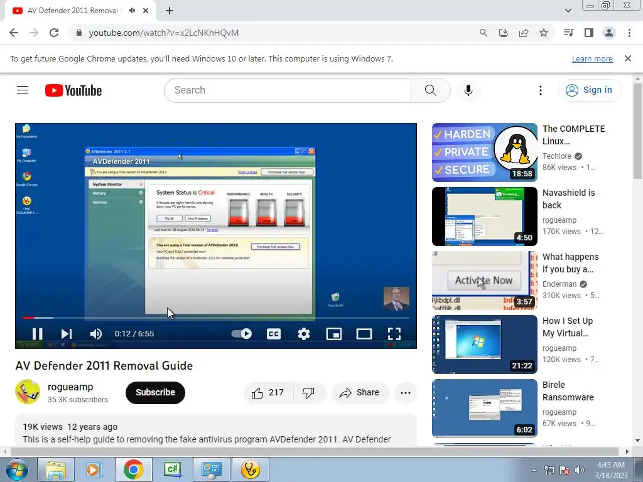Open a new Chrome tab
Image resolution: width=643 pixels, height=482 pixels.
click(170, 11)
